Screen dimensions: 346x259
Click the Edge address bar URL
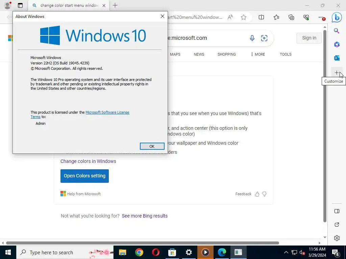(x=195, y=17)
